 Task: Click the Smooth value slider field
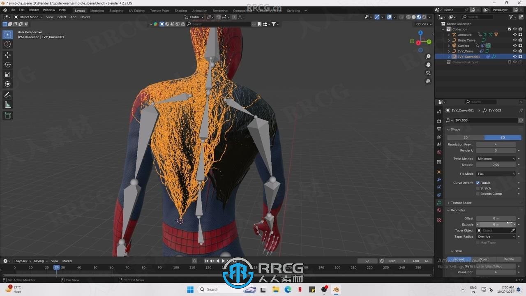[496, 165]
